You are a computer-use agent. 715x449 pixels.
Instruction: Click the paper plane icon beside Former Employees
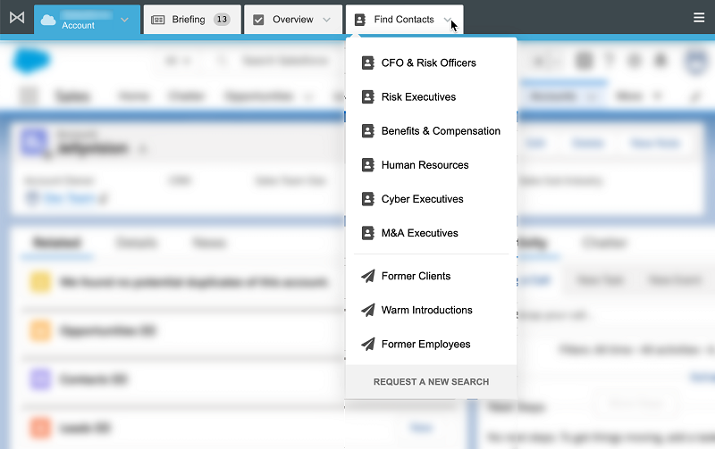[x=368, y=345]
